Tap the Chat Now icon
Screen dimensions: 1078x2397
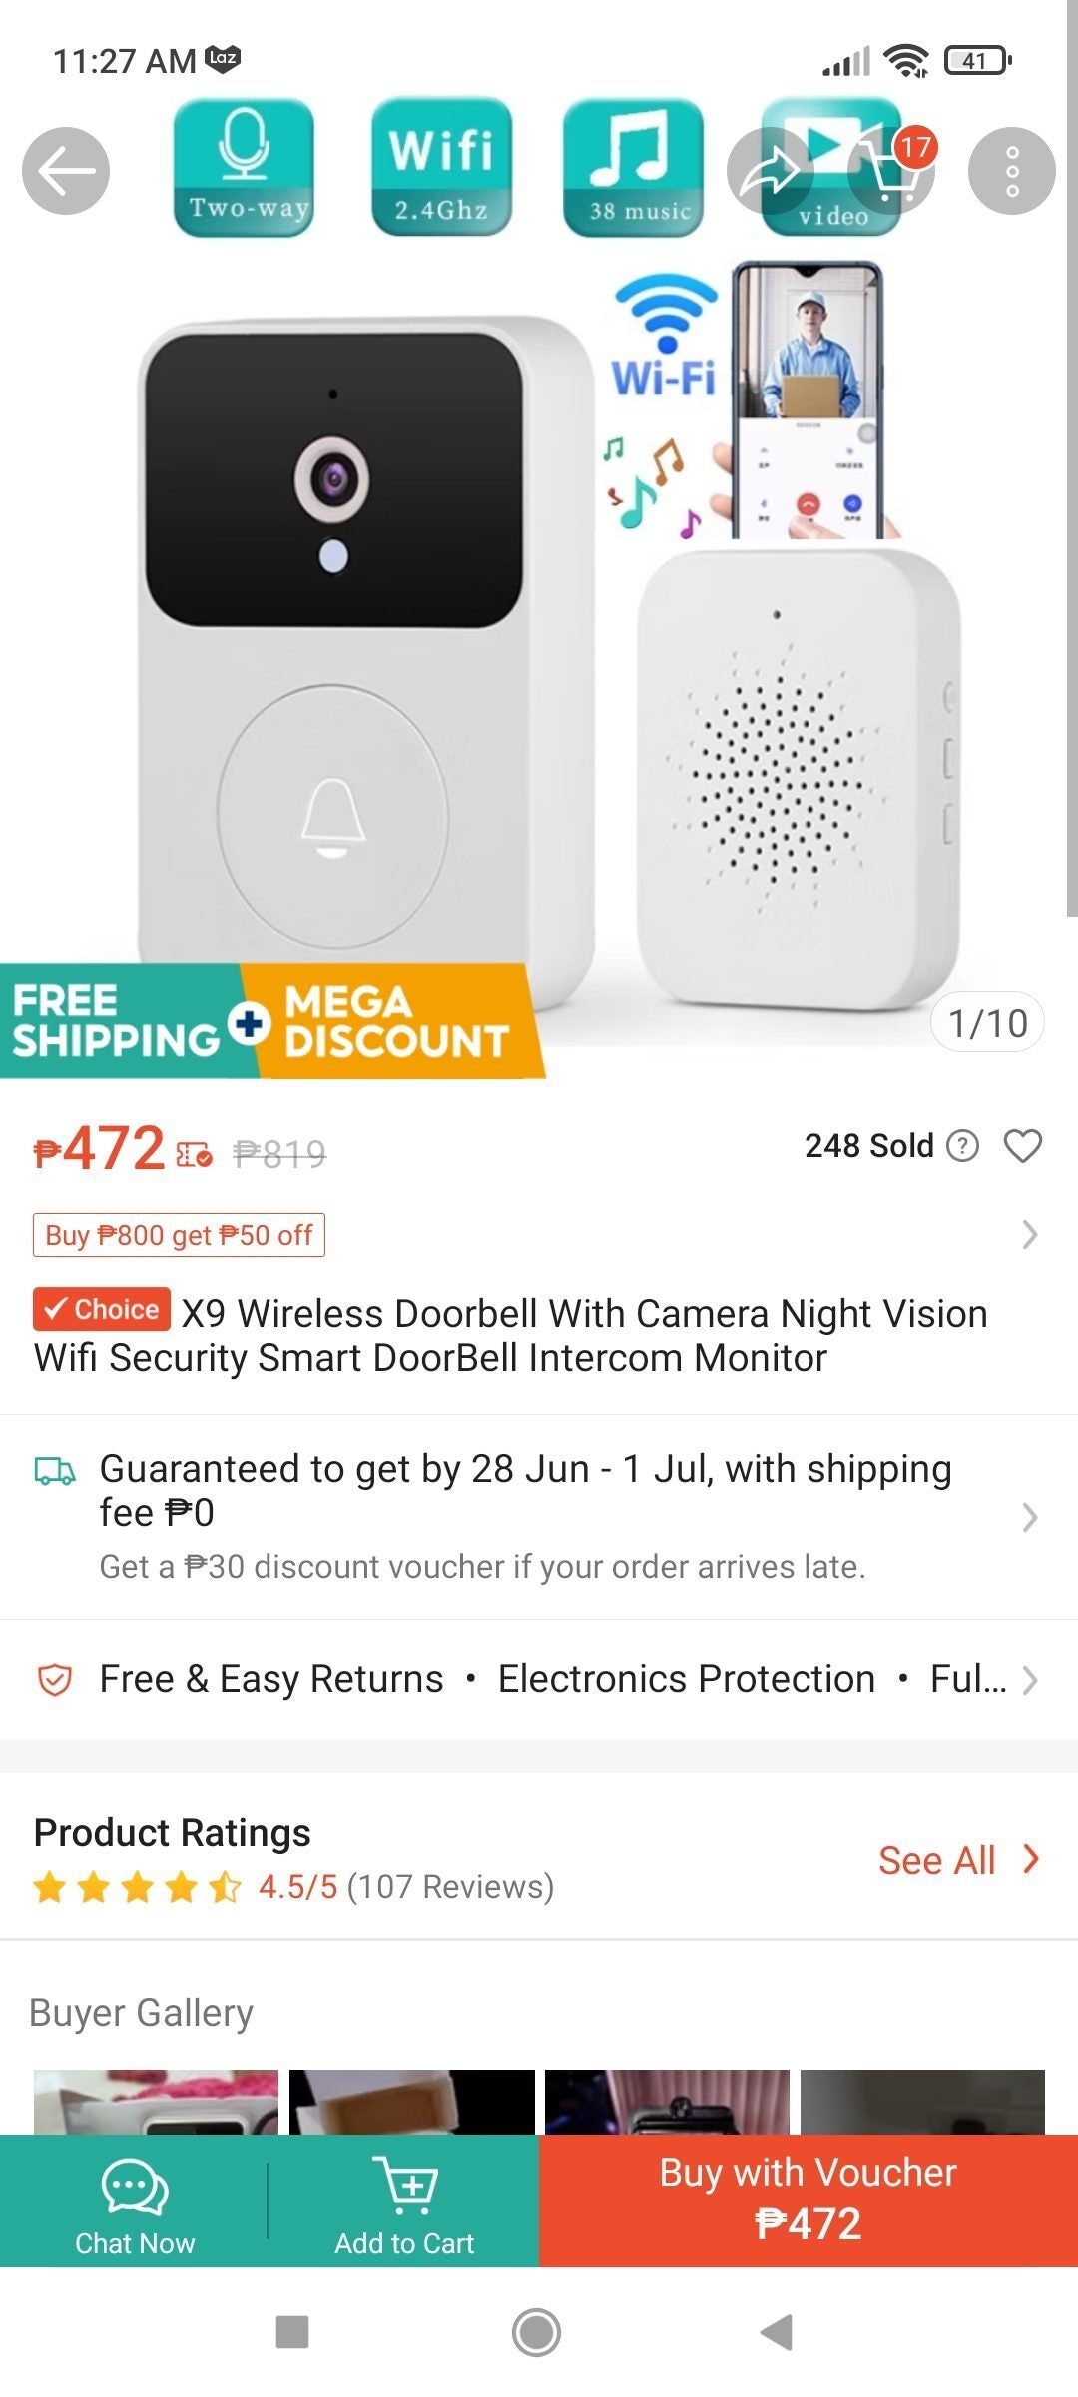[135, 2188]
